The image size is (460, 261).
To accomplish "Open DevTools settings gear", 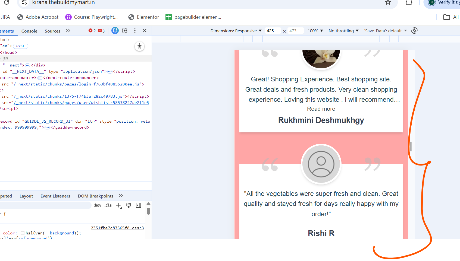I will pos(125,31).
